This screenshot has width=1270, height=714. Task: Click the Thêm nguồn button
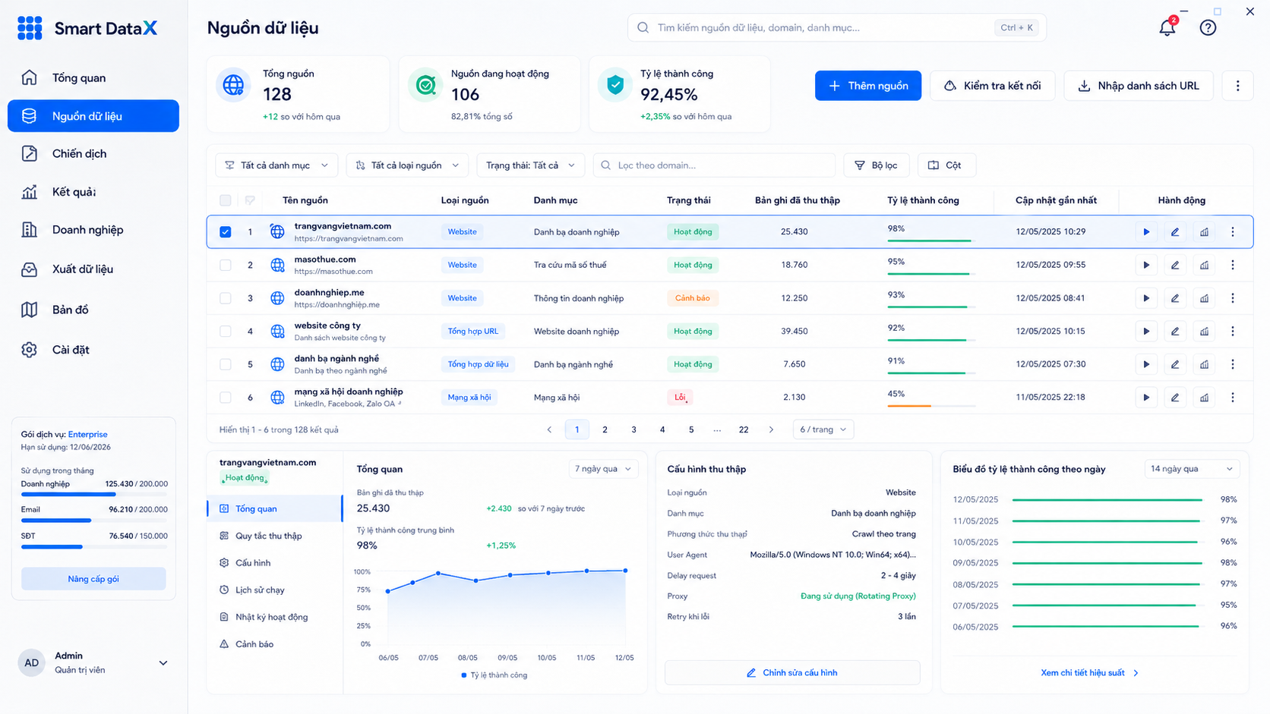click(868, 86)
